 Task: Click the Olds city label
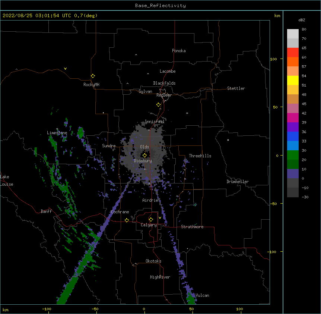click(x=144, y=147)
